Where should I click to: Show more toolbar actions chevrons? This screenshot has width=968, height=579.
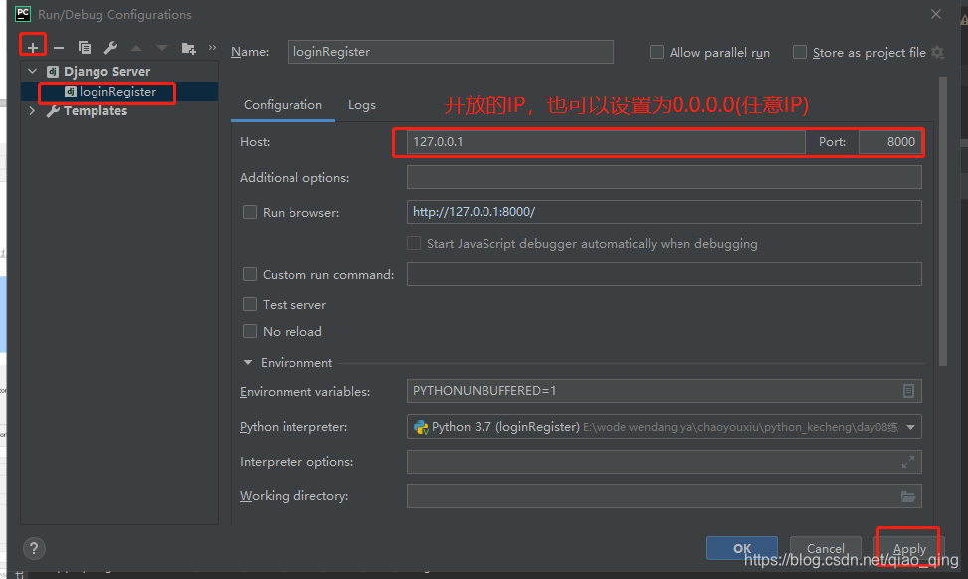pos(212,47)
